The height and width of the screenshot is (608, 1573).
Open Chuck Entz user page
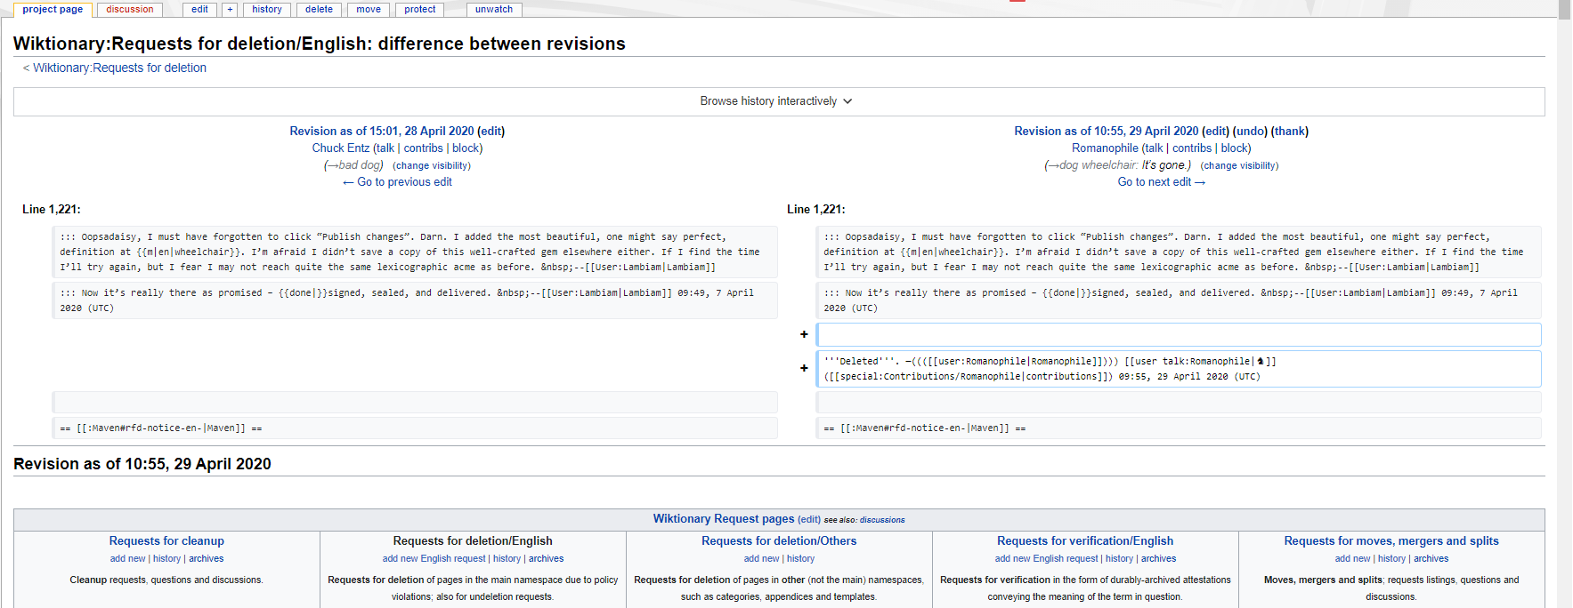tap(341, 148)
